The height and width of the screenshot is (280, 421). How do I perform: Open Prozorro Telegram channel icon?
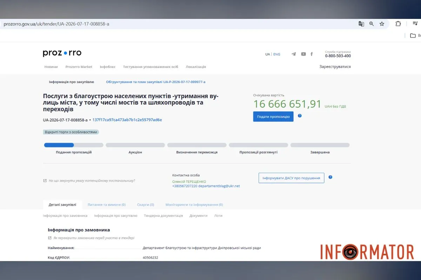coord(294,54)
